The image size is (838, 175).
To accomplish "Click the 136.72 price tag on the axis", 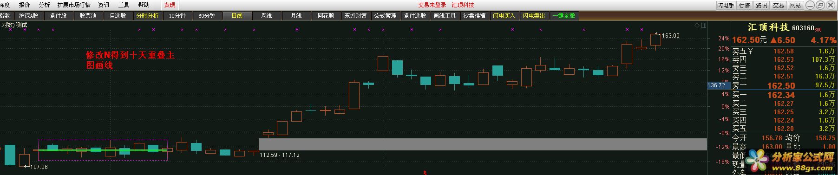I will pos(716,85).
